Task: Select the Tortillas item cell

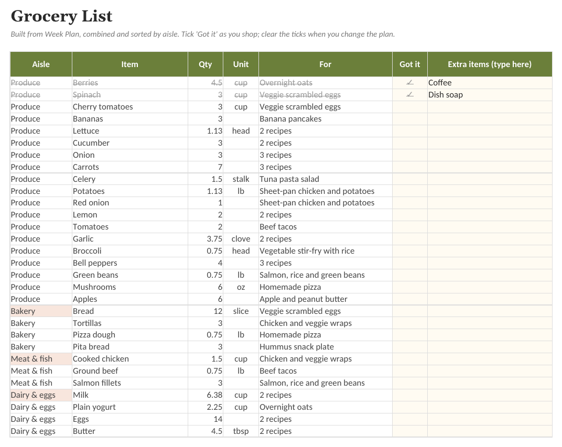Action: (129, 323)
